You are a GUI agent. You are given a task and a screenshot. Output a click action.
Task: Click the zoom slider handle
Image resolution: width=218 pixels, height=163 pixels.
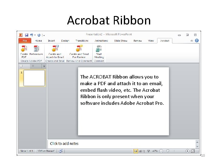pos(168,151)
